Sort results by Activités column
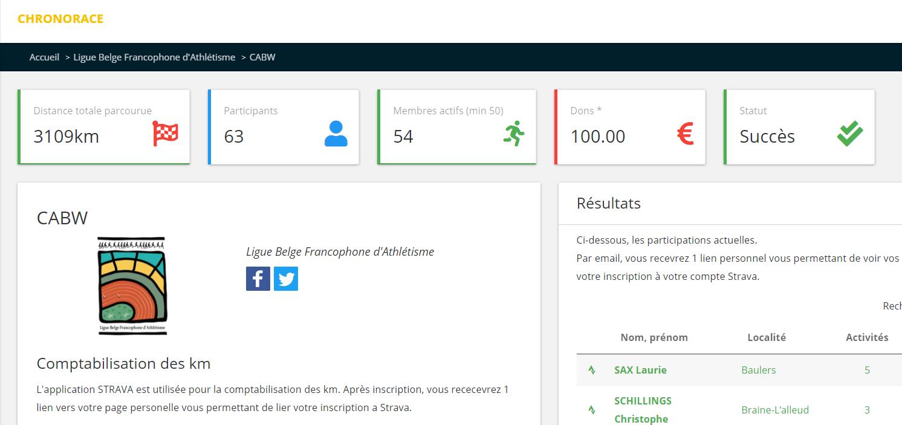902x425 pixels. click(866, 337)
